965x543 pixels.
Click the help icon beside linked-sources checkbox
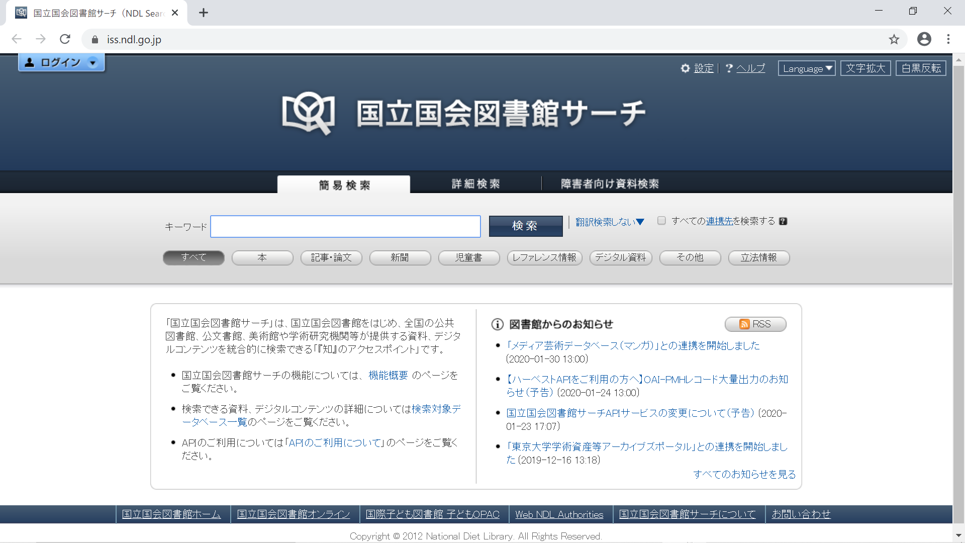[x=783, y=221]
